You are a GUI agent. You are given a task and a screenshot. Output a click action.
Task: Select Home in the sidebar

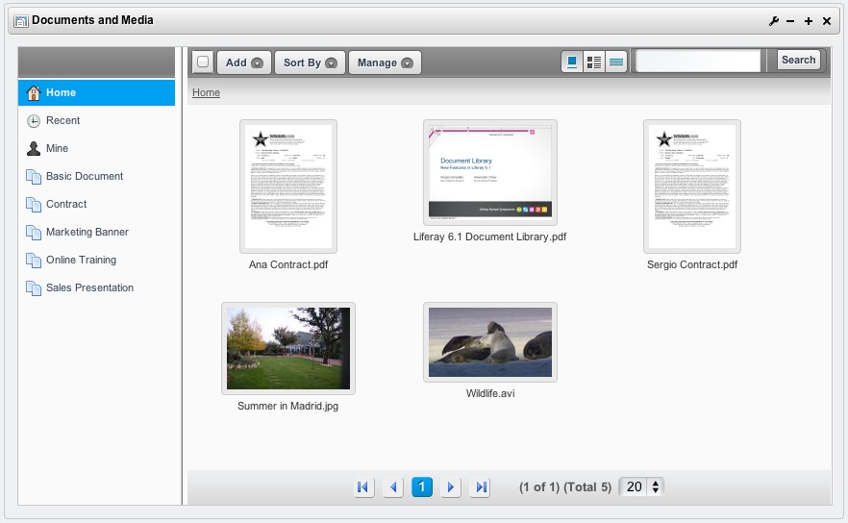point(97,92)
